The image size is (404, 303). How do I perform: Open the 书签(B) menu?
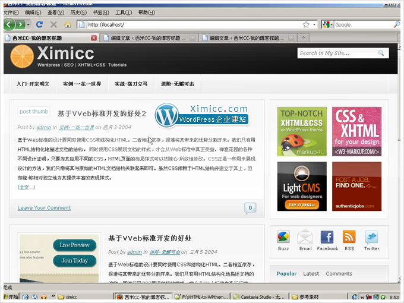[101, 12]
